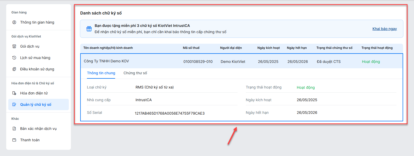Click Hoạt động status in table row

tap(371, 62)
